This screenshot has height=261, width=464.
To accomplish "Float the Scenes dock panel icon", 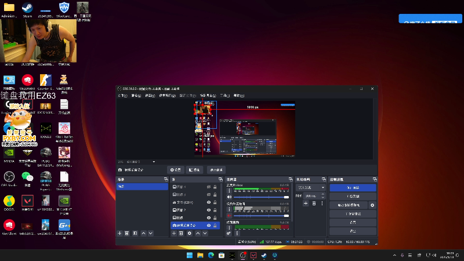I will click(166, 179).
